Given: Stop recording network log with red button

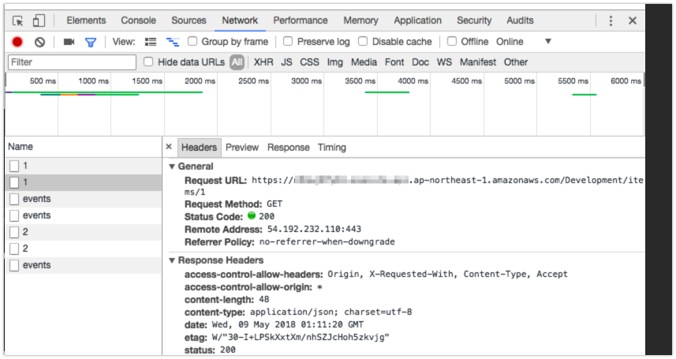Looking at the screenshot, I should point(17,42).
